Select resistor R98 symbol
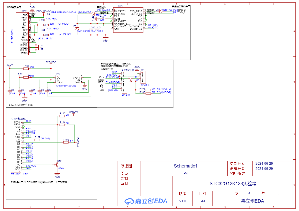 pyautogui.click(x=46, y=35)
